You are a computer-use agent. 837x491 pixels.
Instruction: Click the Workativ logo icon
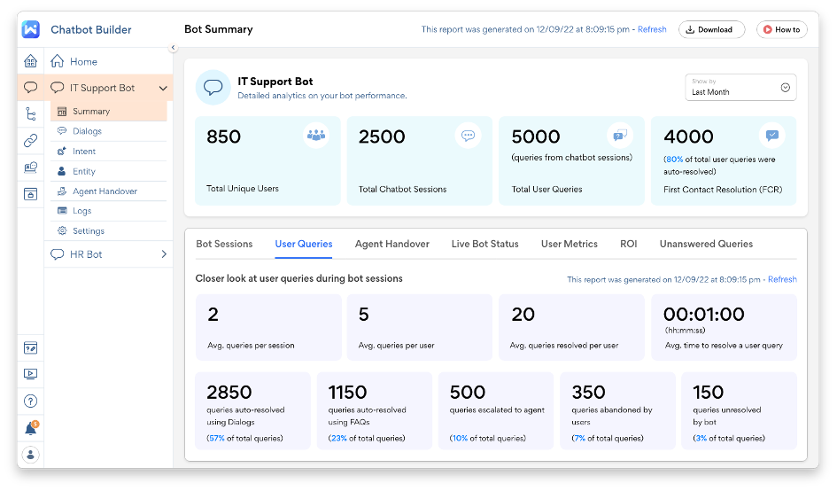click(x=31, y=29)
